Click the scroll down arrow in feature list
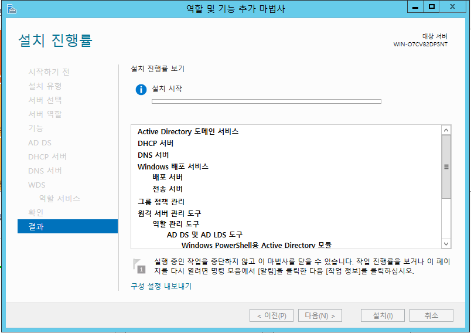The height and width of the screenshot is (333, 471). 446,243
